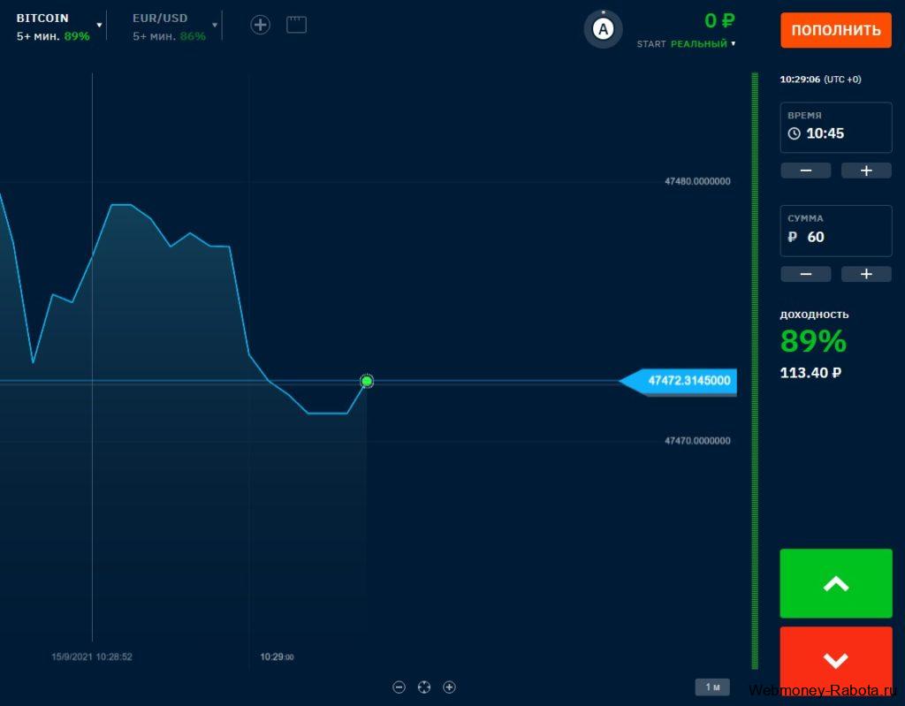Viewport: 905px width, 706px height.
Task: Zoom in chart with plus magnifier
Action: (x=449, y=687)
